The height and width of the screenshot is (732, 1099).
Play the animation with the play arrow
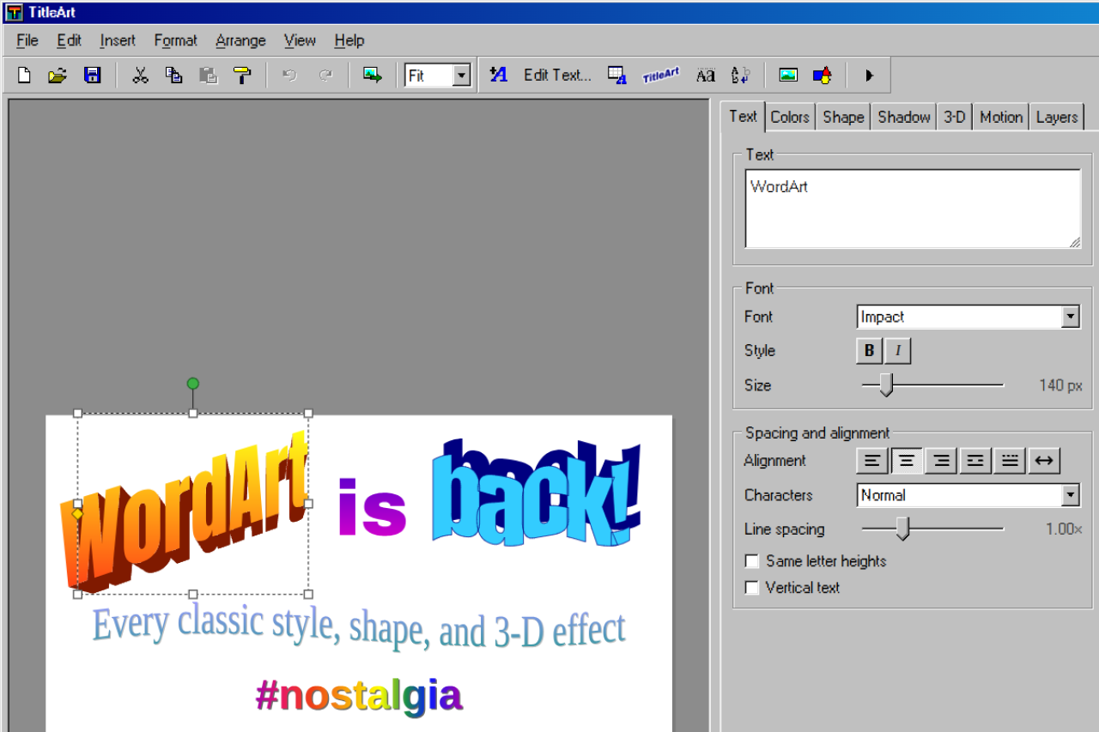pyautogui.click(x=869, y=76)
